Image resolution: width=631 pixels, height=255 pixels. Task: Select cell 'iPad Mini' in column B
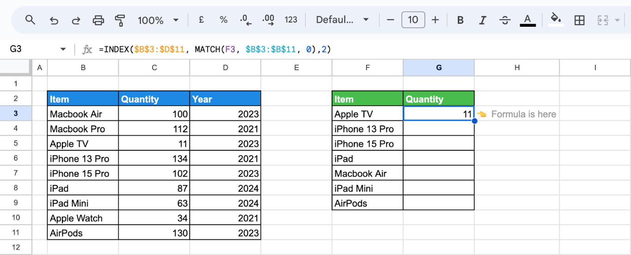point(83,203)
